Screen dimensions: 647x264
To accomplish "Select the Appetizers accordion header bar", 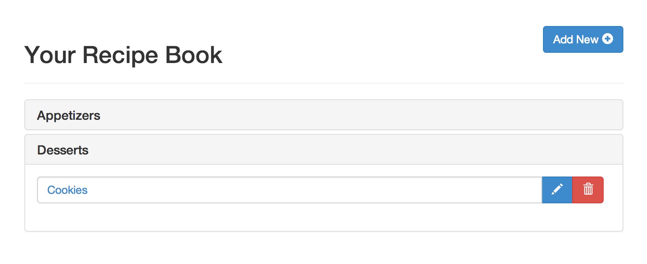I will [323, 115].
